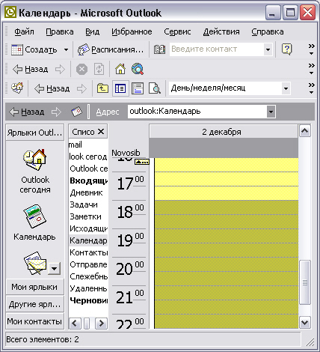This screenshot has height=352, width=320.
Task: Click the help question mark icon
Action: coord(286,49)
